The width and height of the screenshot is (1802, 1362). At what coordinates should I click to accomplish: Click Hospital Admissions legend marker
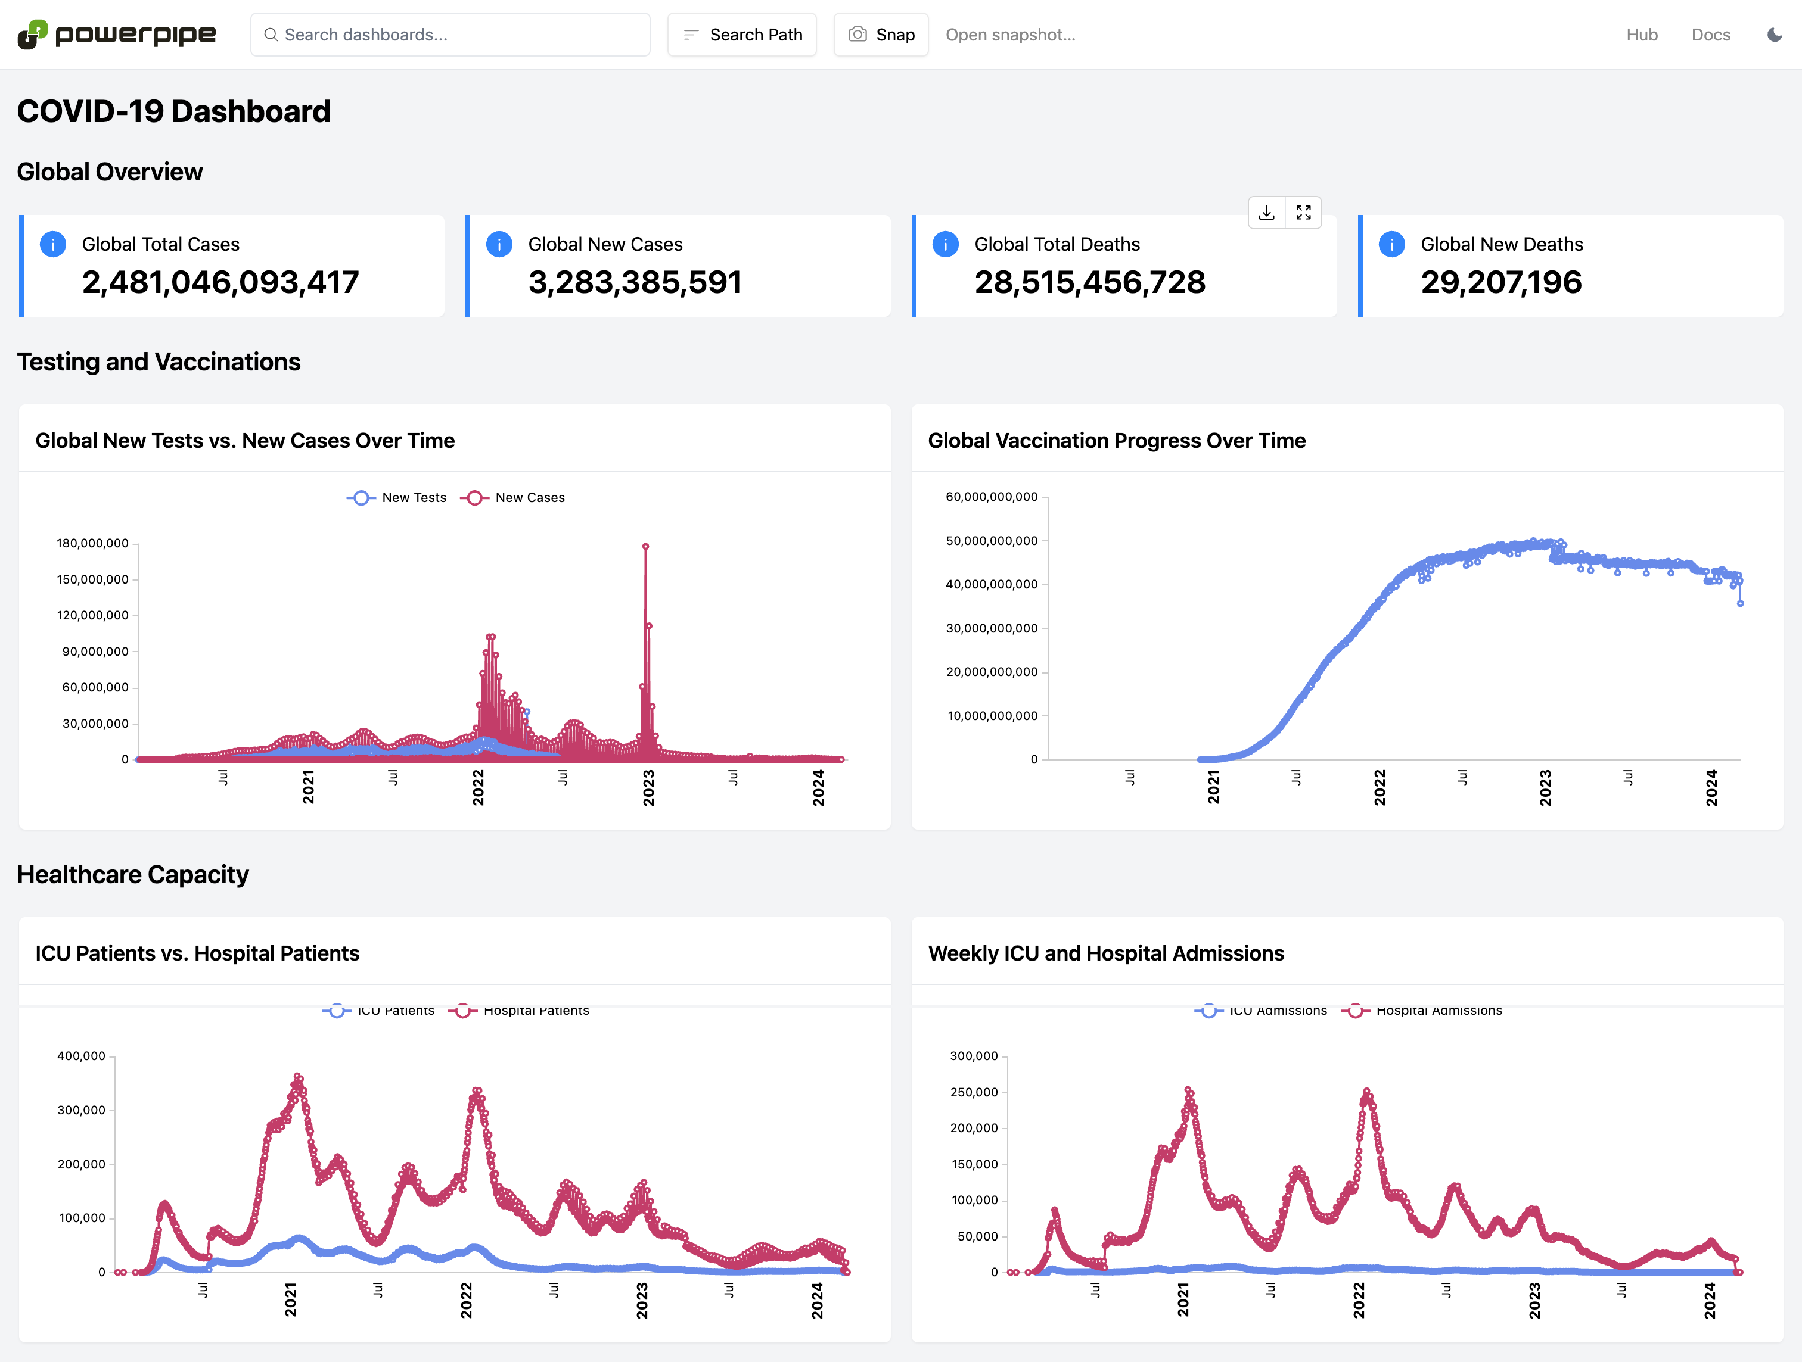click(1354, 1010)
